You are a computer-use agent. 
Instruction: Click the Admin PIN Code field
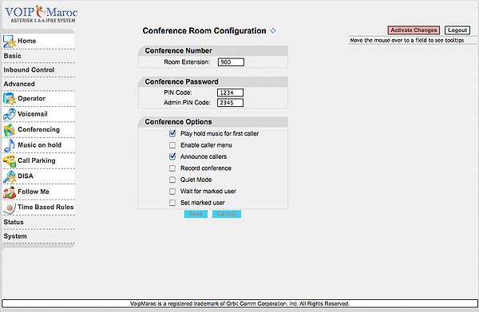tap(231, 103)
